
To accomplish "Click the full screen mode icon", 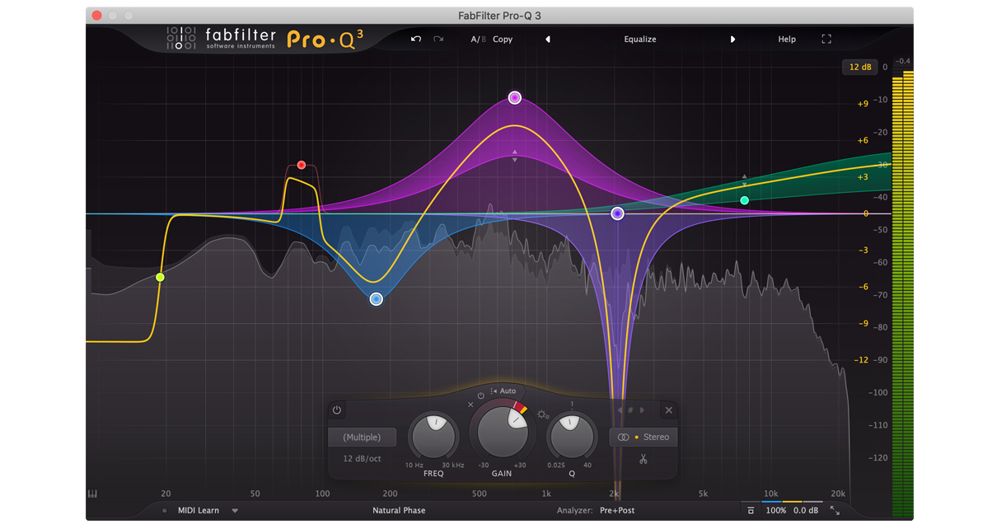I will pyautogui.click(x=826, y=40).
